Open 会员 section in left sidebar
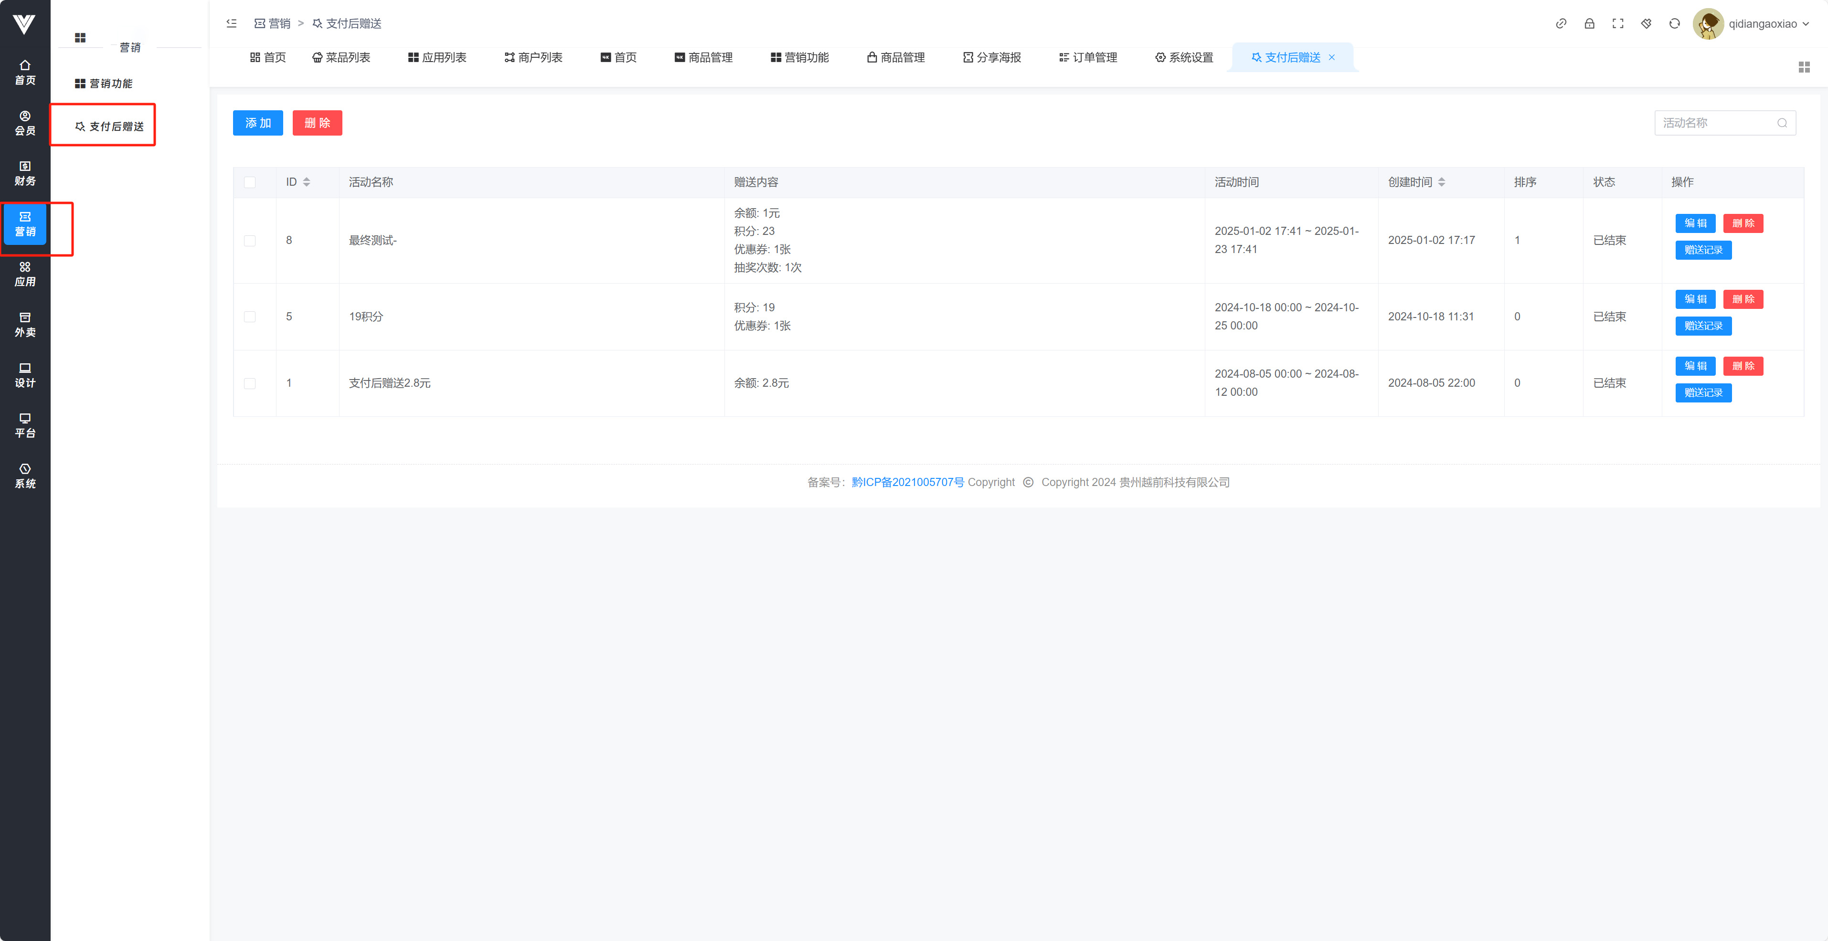The height and width of the screenshot is (941, 1828). click(x=25, y=123)
